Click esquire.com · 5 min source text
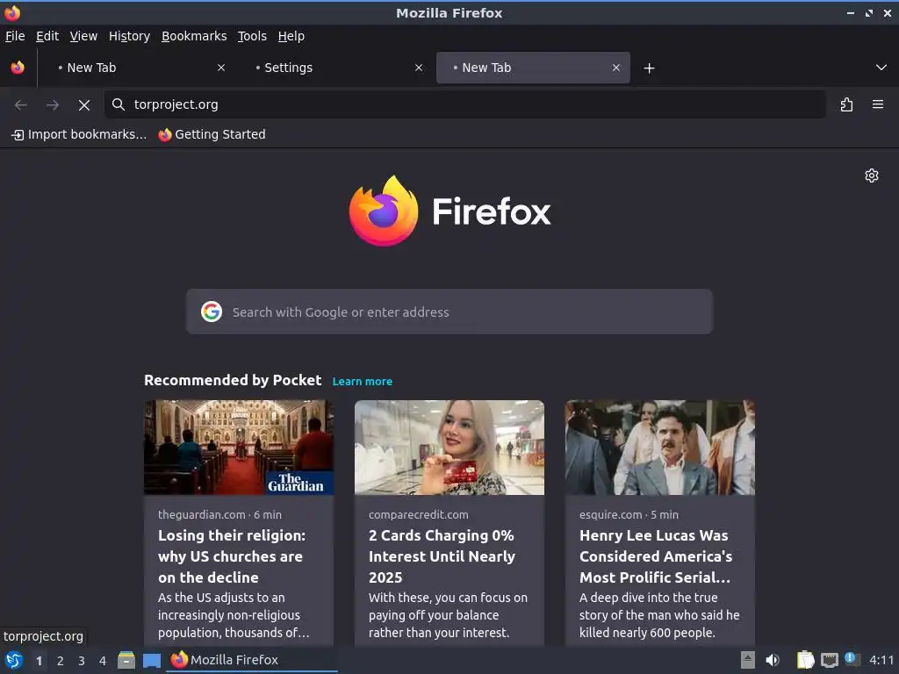 (x=629, y=514)
